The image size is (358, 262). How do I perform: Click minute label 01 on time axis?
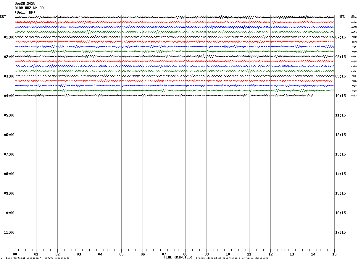pyautogui.click(x=36, y=254)
